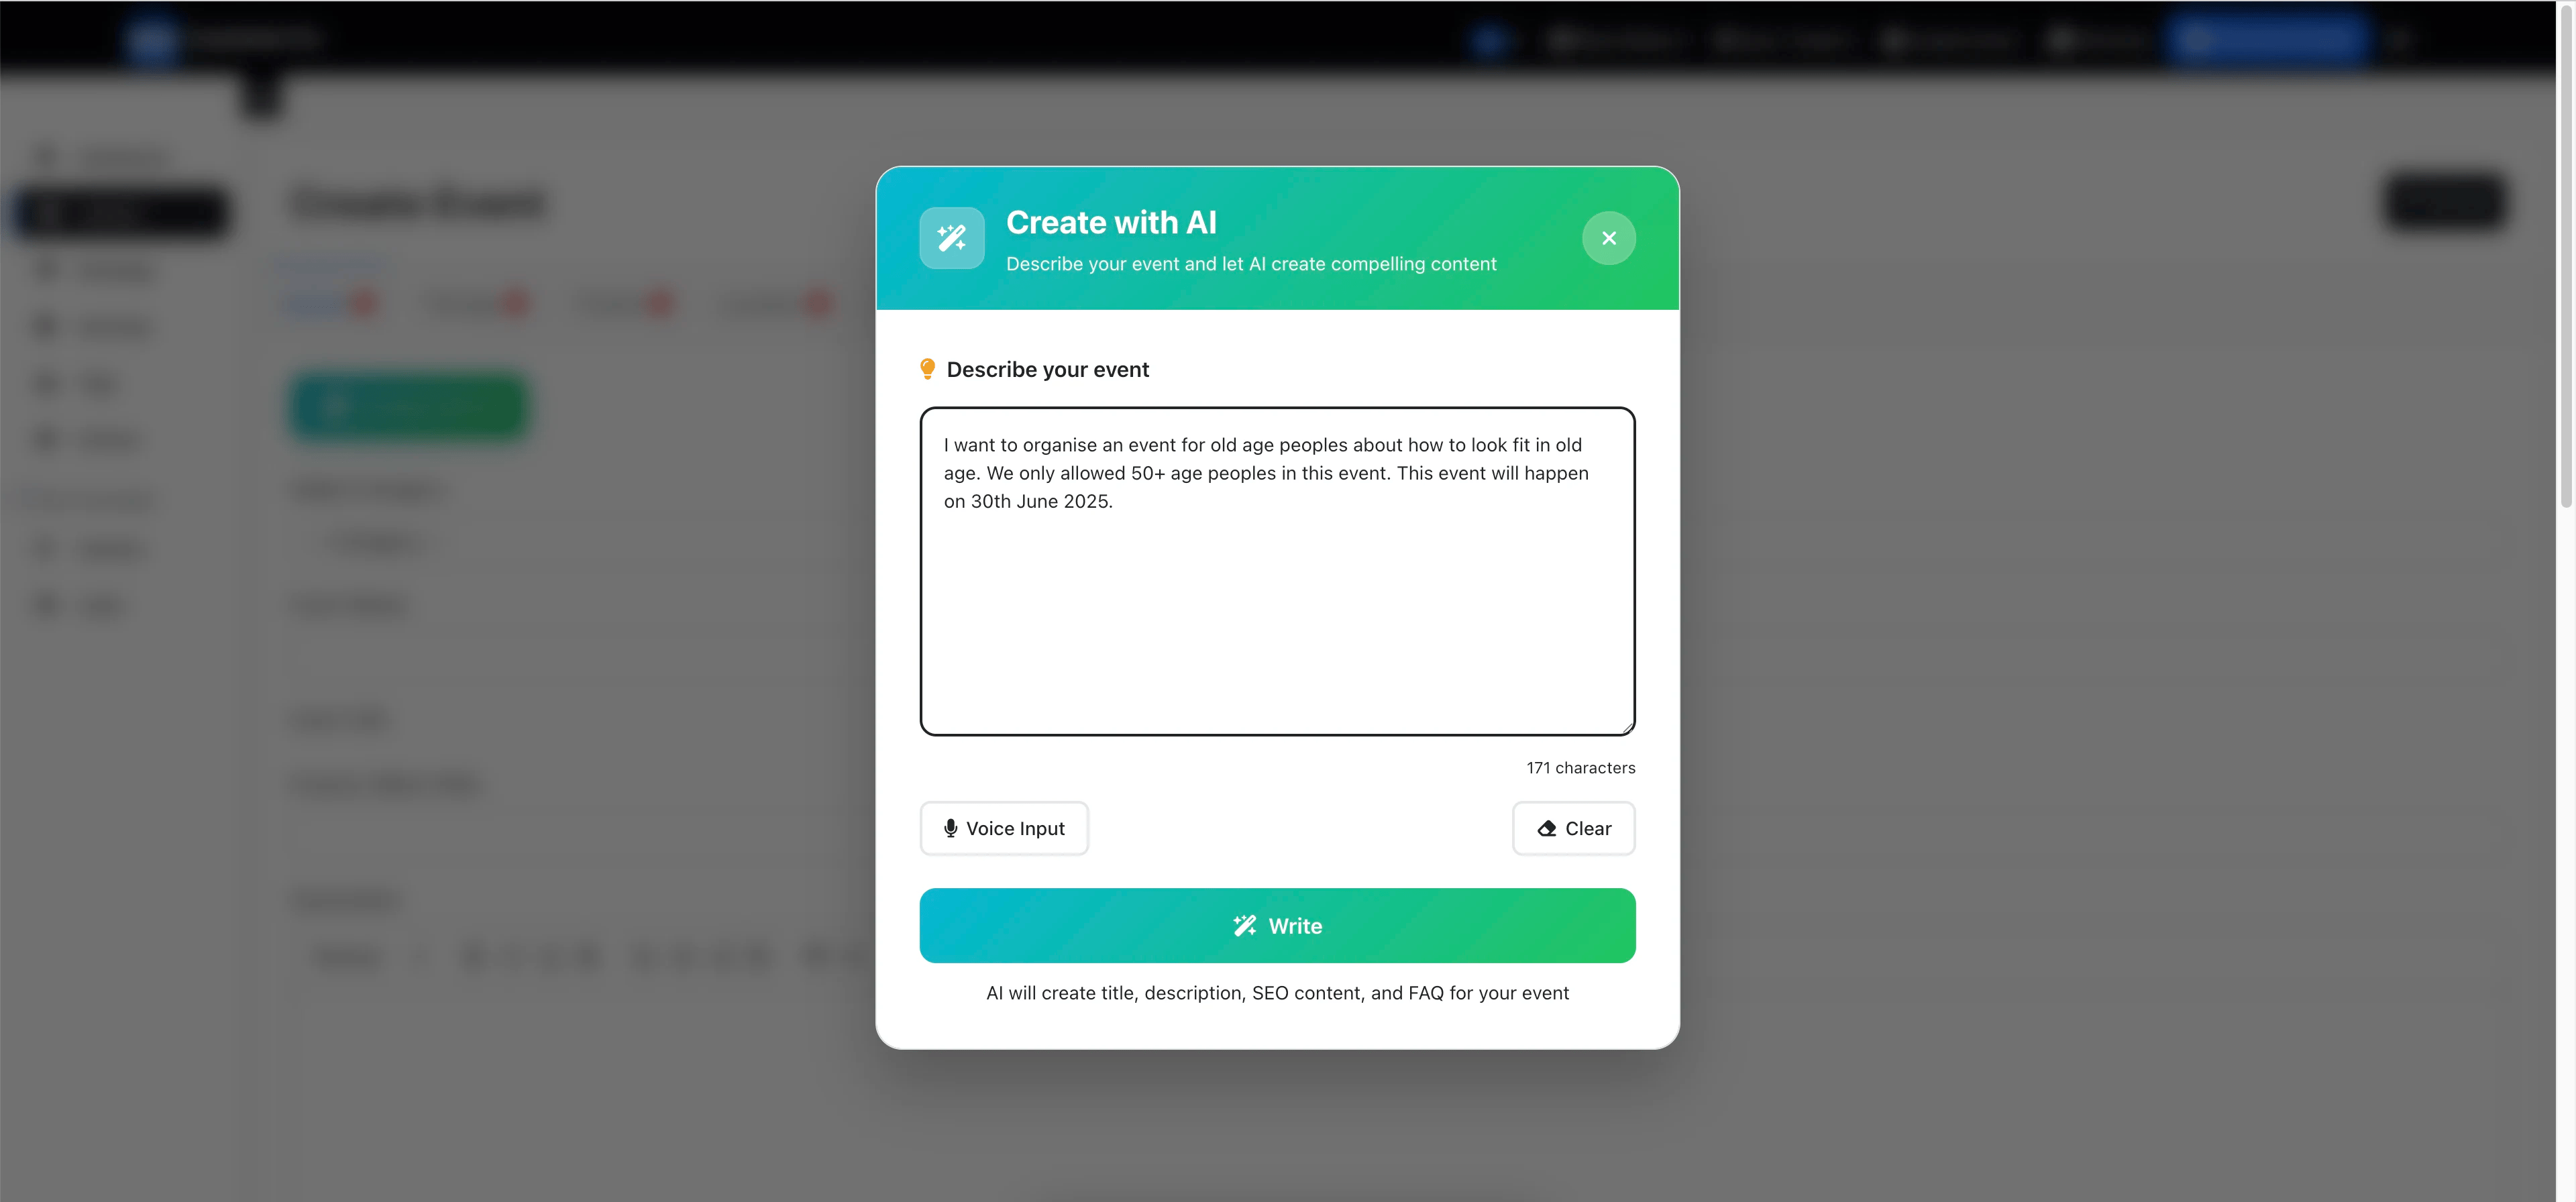Click the text area resize handle corner
The width and height of the screenshot is (2576, 1202).
[1627, 727]
